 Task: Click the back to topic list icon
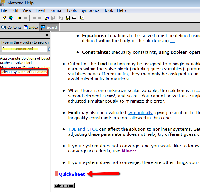point(47,18)
